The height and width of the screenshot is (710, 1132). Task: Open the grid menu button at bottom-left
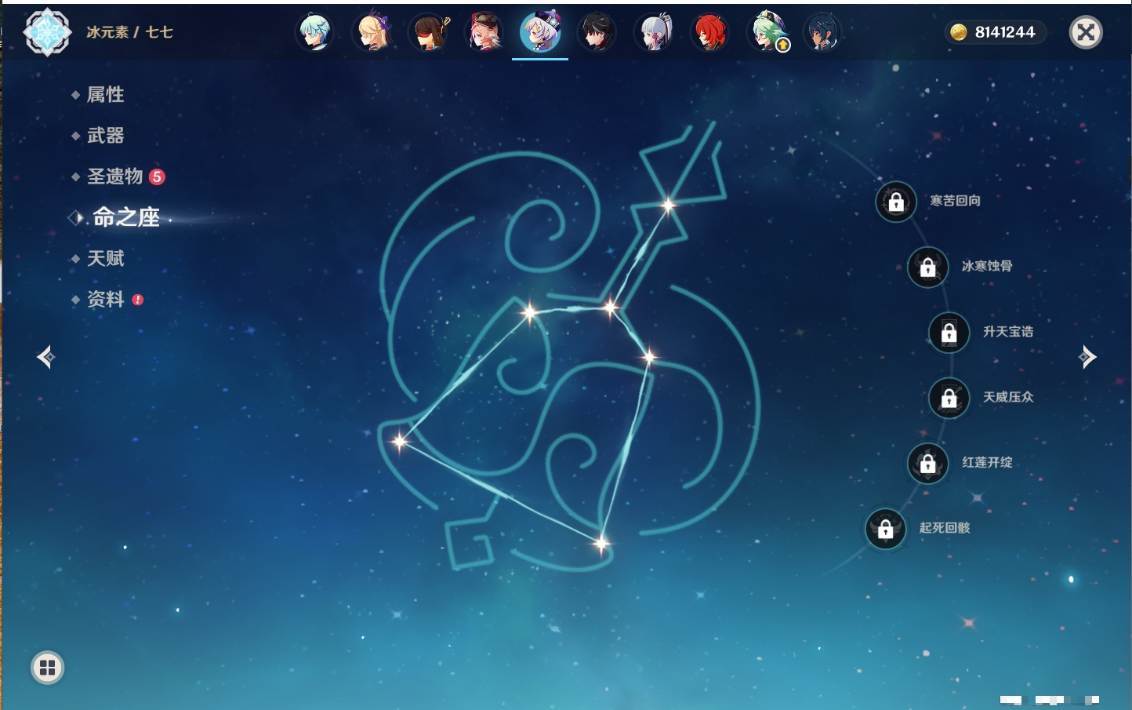47,668
